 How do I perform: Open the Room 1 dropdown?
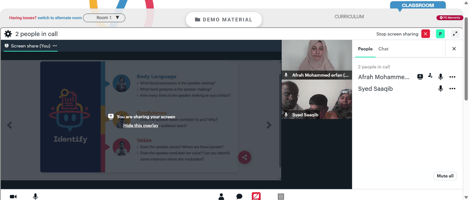point(104,18)
